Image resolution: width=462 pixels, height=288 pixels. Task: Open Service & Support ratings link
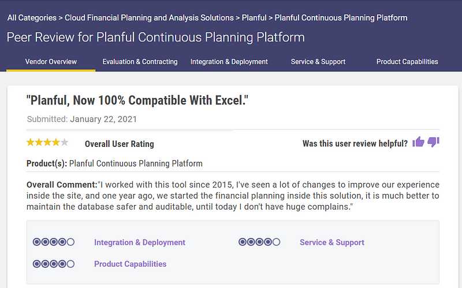tap(331, 242)
